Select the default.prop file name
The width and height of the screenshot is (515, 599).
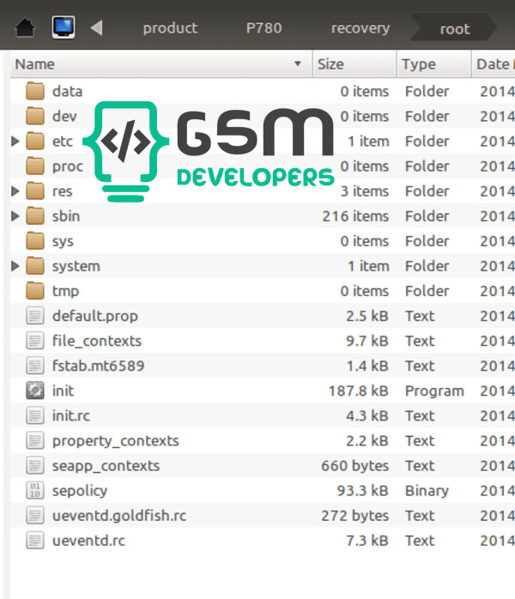(95, 317)
